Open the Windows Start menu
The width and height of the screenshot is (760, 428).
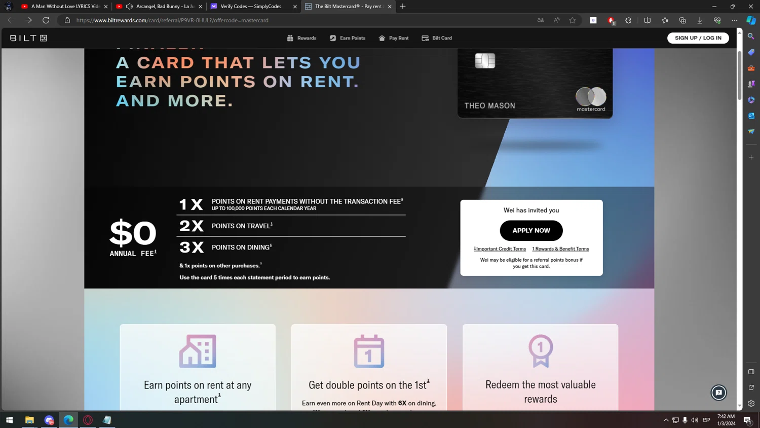(x=9, y=420)
